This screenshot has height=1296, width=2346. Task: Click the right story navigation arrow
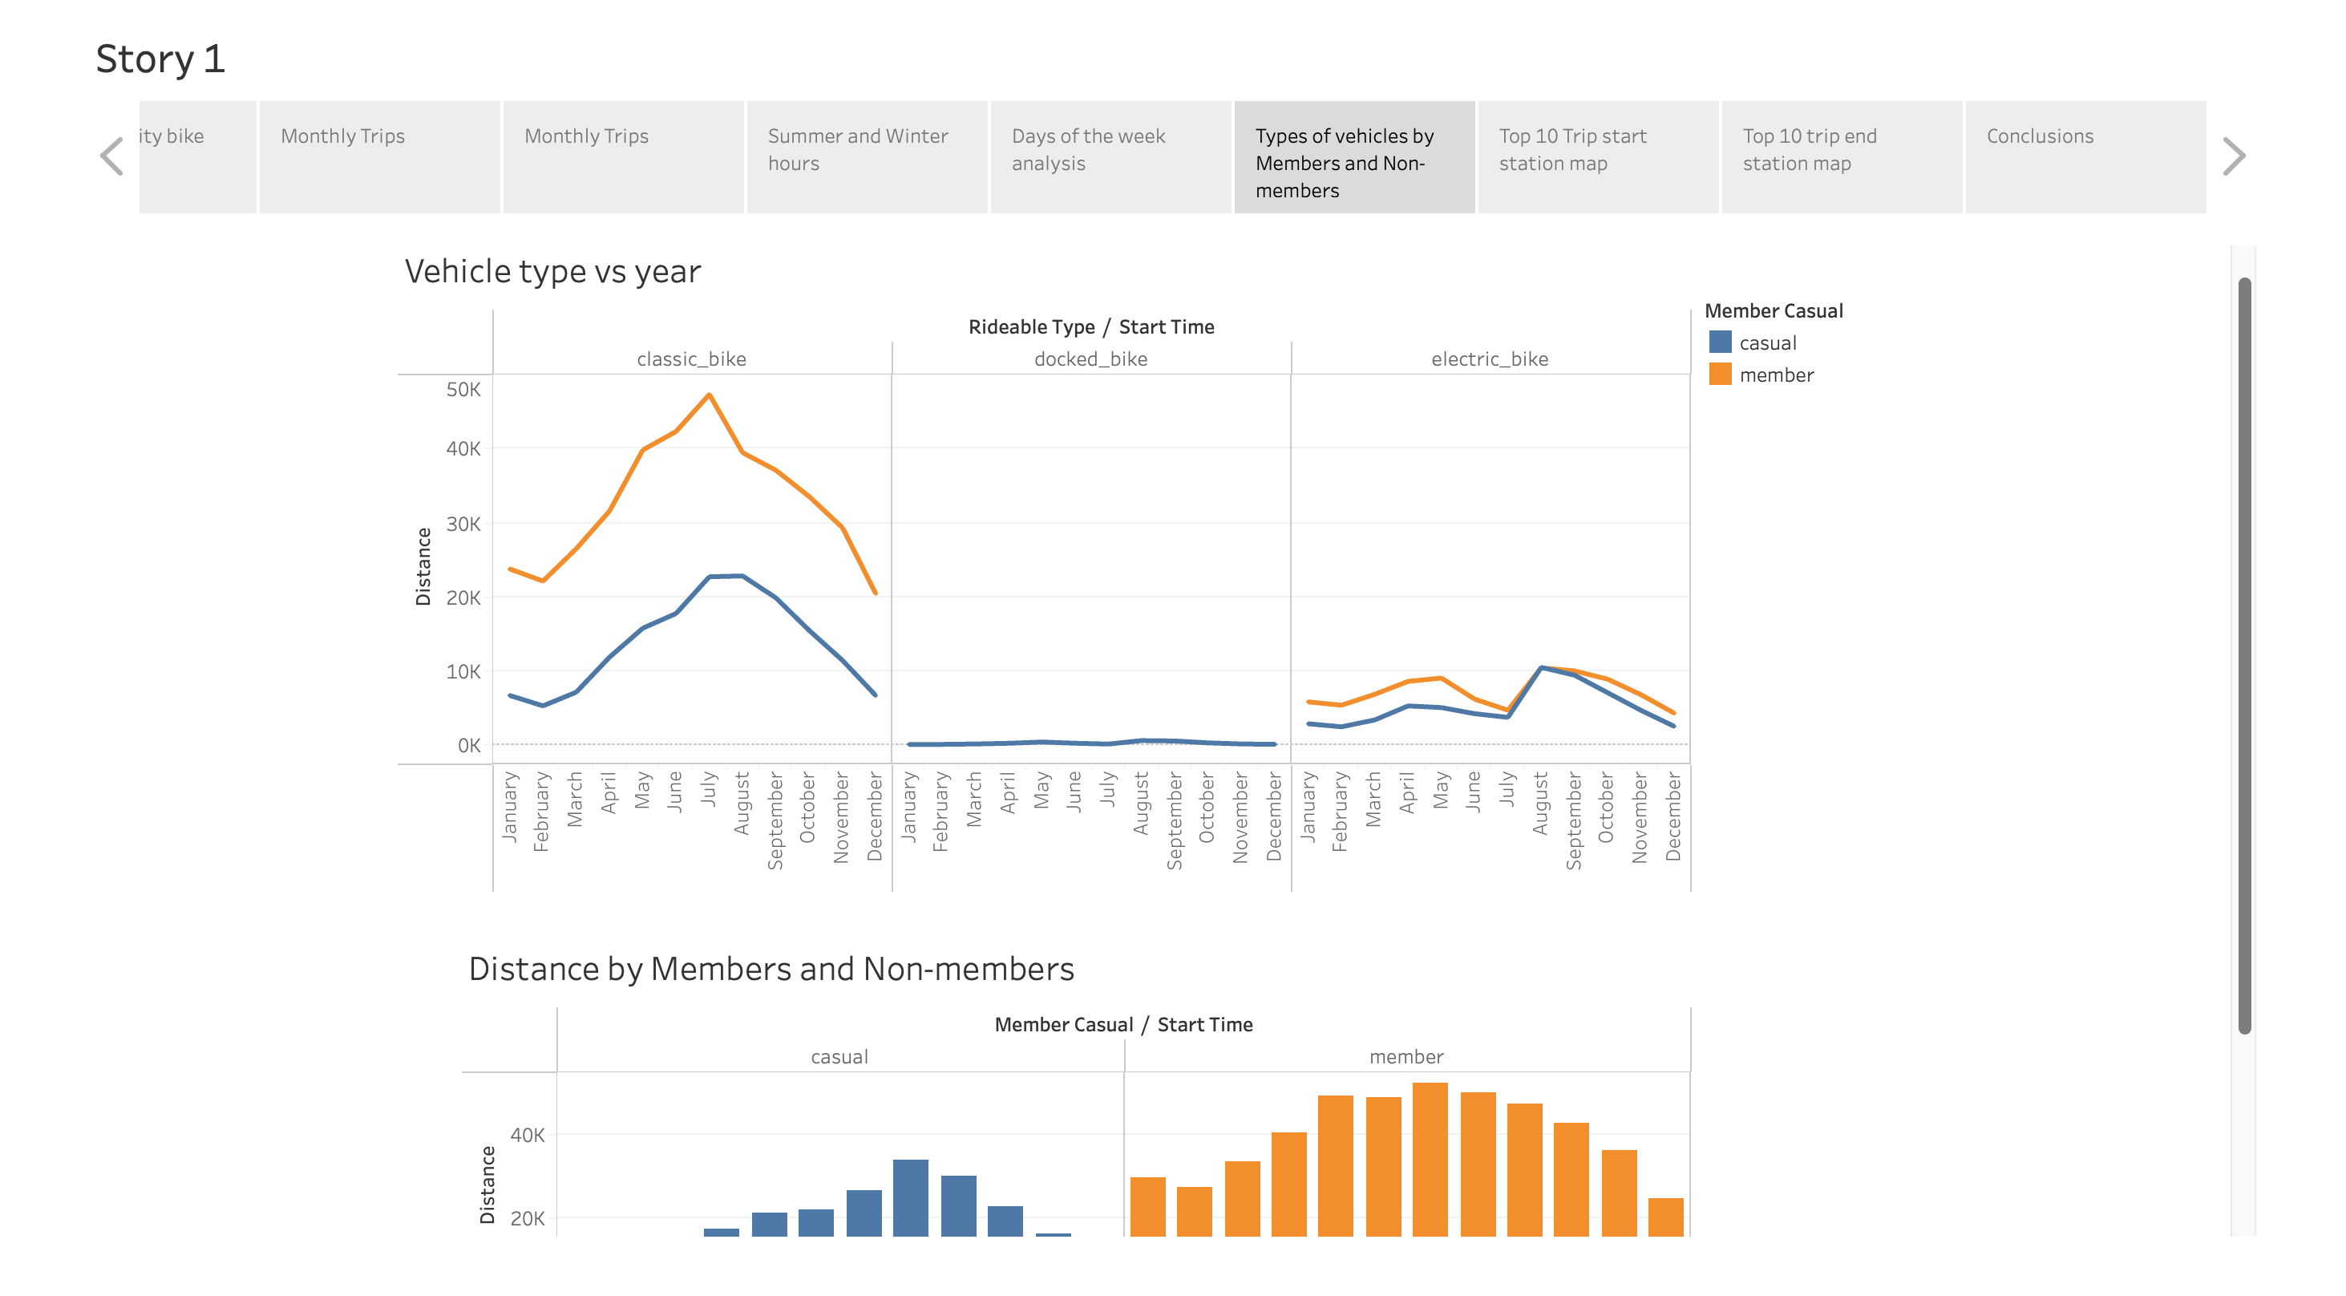[2234, 156]
